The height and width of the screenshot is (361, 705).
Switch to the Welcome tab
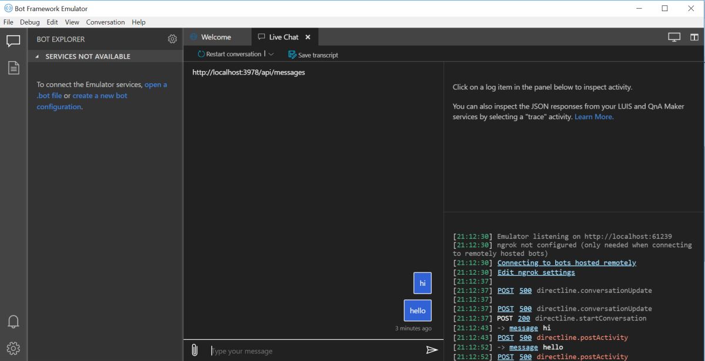(x=216, y=37)
